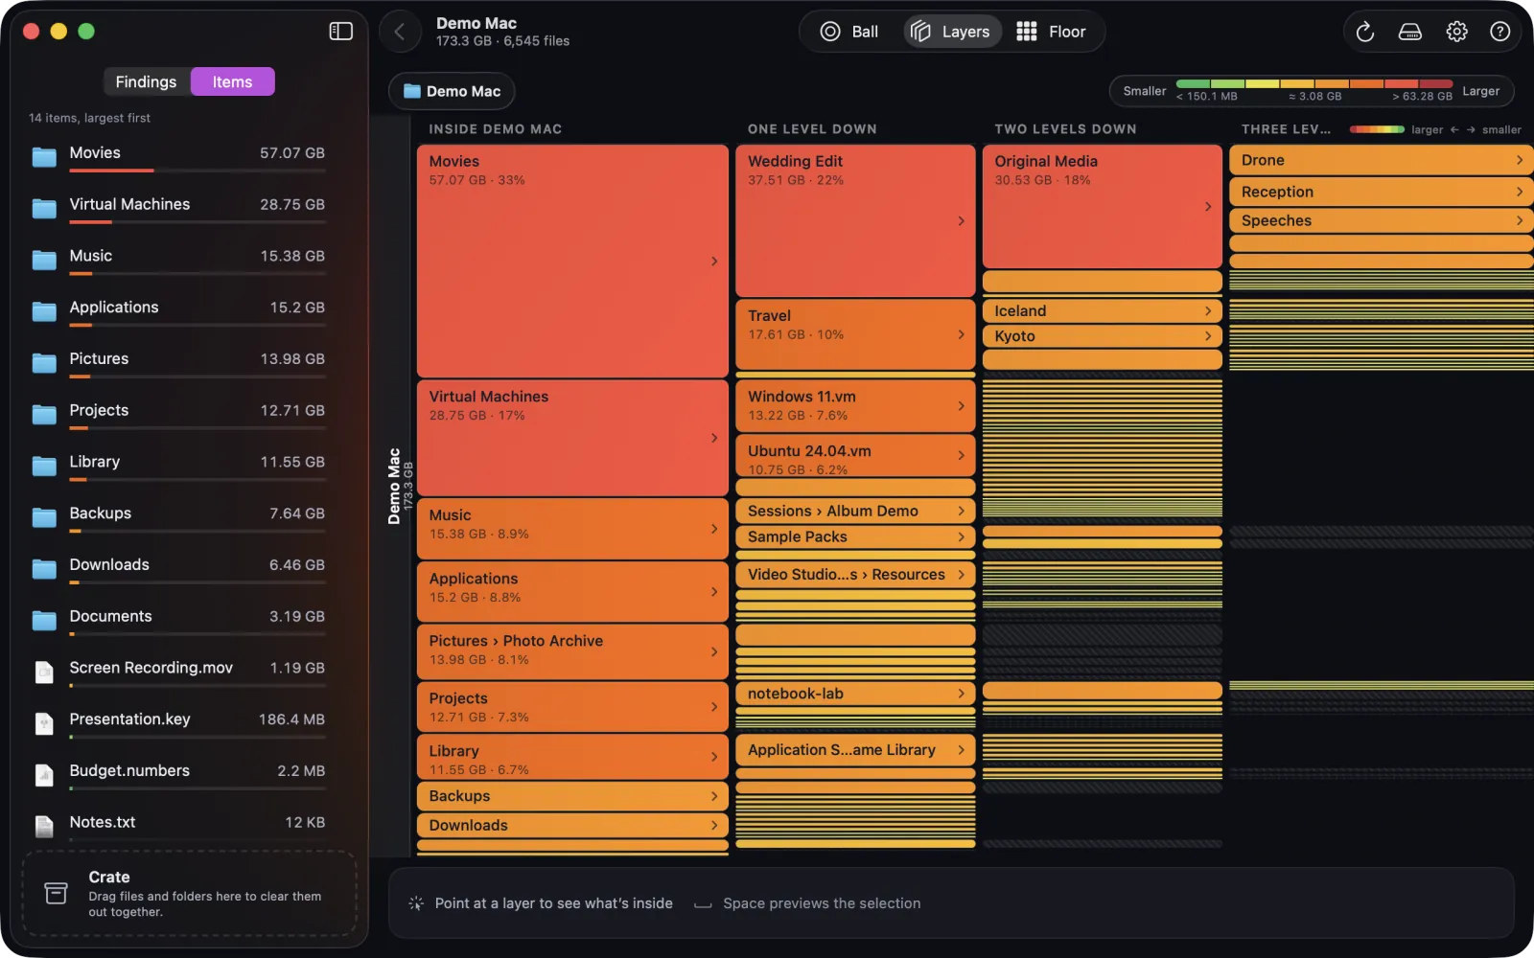Click the Movies folder icon in sidebar
This screenshot has height=958, width=1534.
coord(44,157)
